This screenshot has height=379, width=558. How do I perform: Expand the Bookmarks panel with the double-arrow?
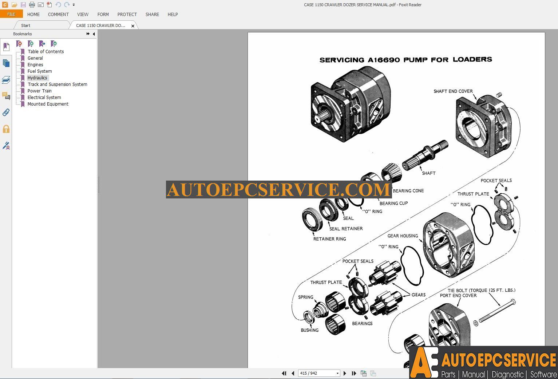click(88, 34)
